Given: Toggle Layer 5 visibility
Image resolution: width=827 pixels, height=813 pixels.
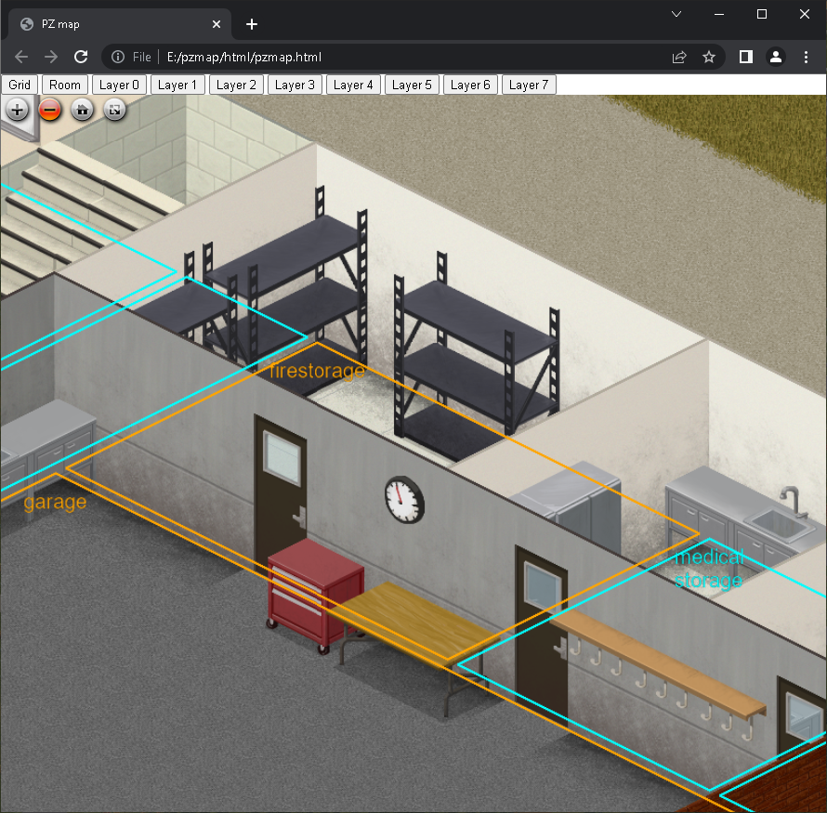Looking at the screenshot, I should (x=412, y=85).
